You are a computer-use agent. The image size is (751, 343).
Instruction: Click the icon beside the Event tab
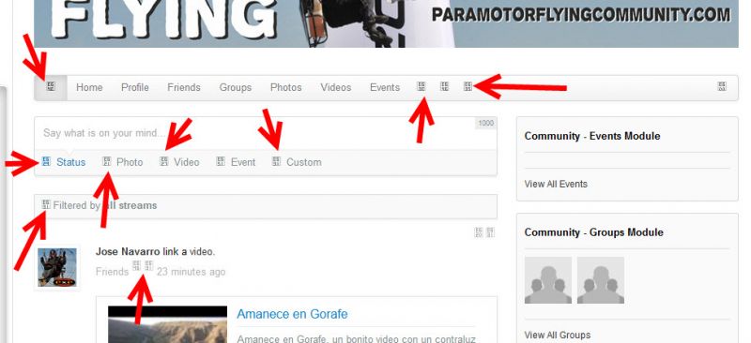[x=221, y=161]
